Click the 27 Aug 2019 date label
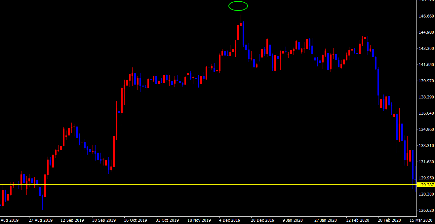Screen dimensions: 435x224 (x=41, y=220)
